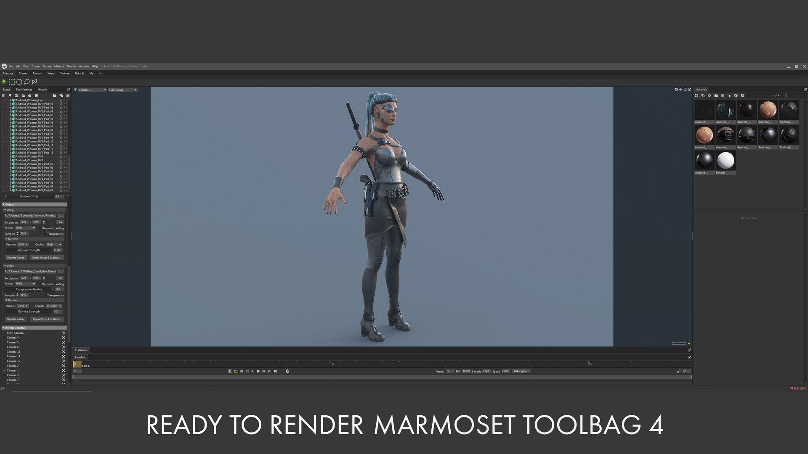Create a new folder in scene tree
This screenshot has width=808, height=454.
pos(55,95)
